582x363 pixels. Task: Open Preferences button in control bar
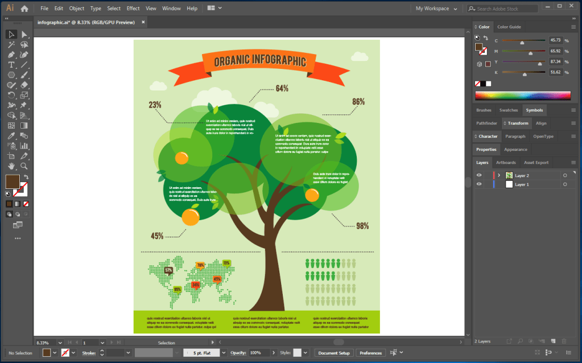[370, 353]
